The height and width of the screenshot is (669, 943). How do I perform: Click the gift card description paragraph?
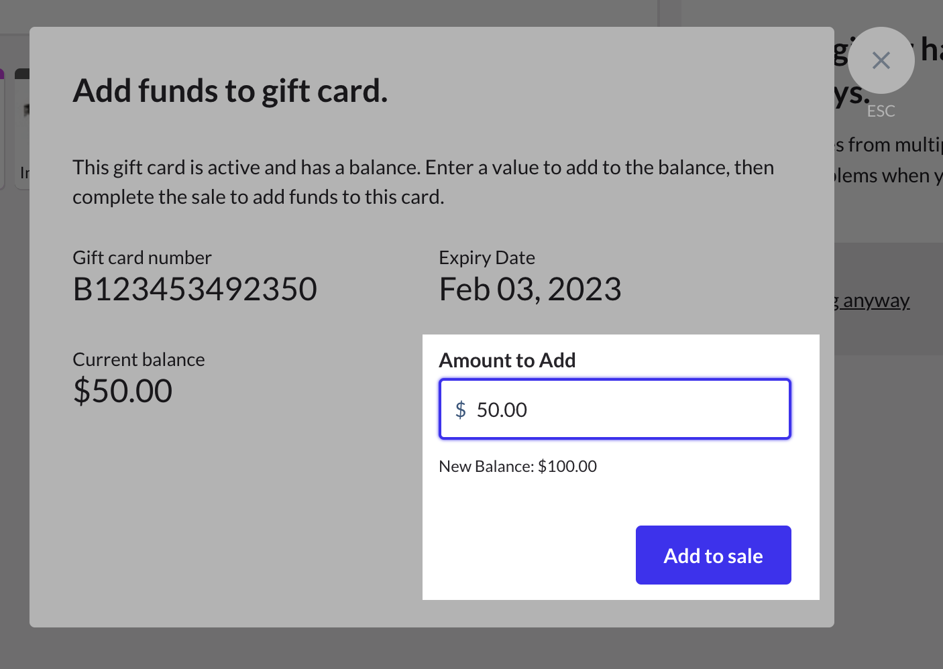coord(423,182)
